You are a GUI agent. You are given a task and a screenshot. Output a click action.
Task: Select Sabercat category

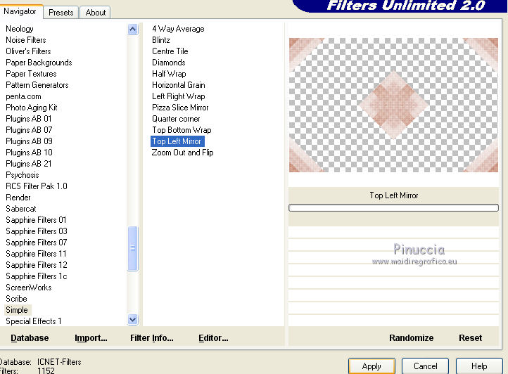tap(20, 209)
